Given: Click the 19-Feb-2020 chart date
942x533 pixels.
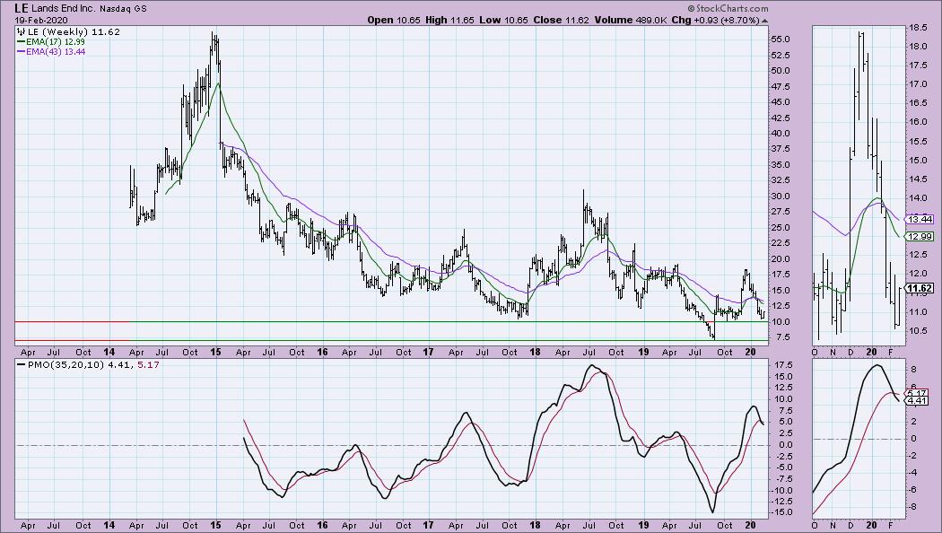Looking at the screenshot, I should [41, 21].
